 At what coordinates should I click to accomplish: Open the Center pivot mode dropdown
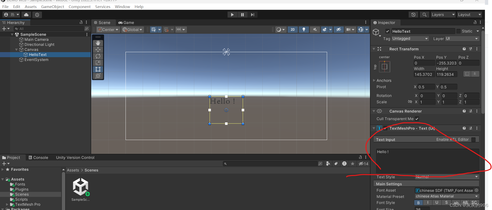pyautogui.click(x=108, y=30)
